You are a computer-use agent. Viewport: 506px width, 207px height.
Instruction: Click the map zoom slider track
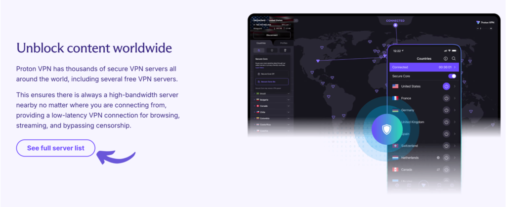coord(484,28)
